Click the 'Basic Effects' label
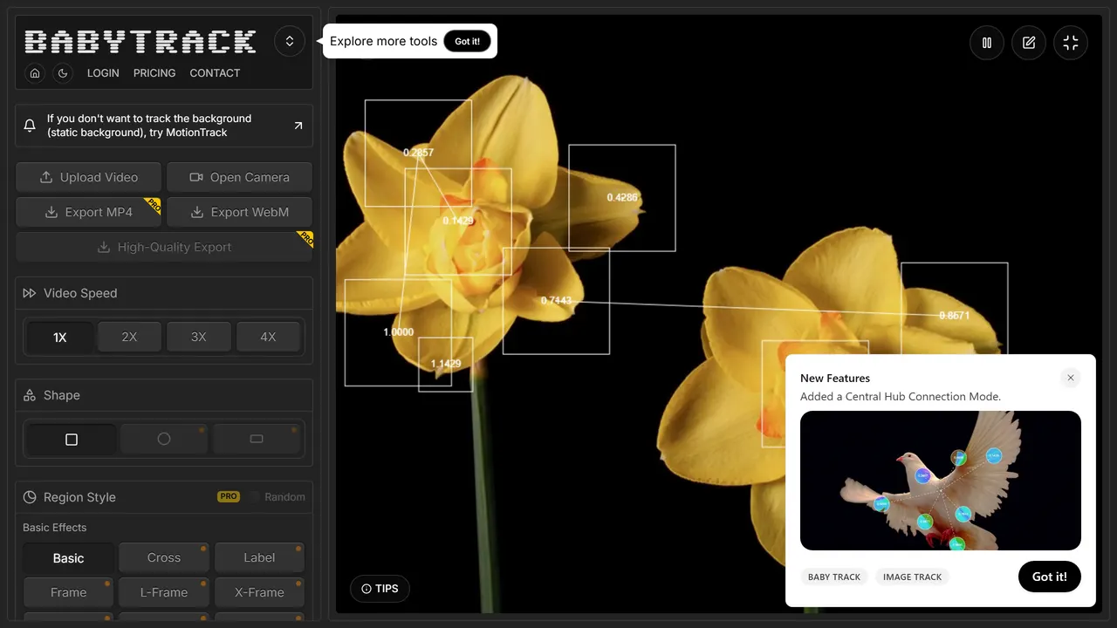The width and height of the screenshot is (1117, 628). (x=55, y=528)
